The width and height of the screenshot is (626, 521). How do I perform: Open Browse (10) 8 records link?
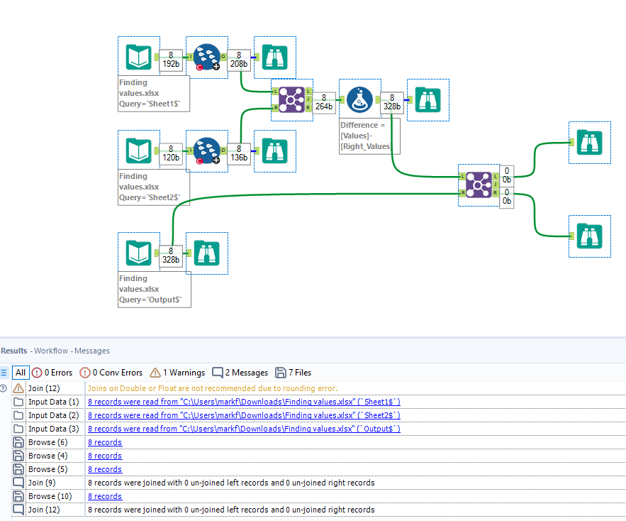pos(105,496)
